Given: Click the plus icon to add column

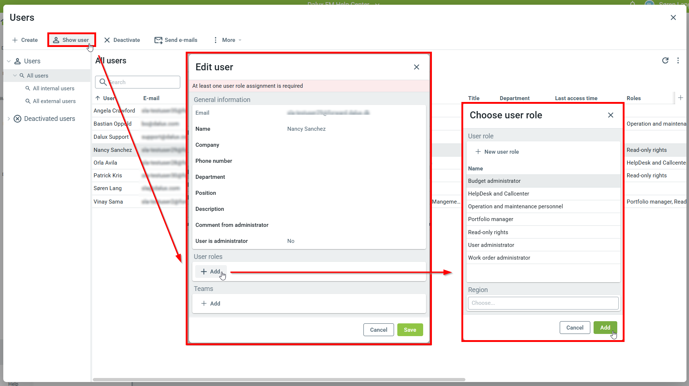Looking at the screenshot, I should coord(680,98).
